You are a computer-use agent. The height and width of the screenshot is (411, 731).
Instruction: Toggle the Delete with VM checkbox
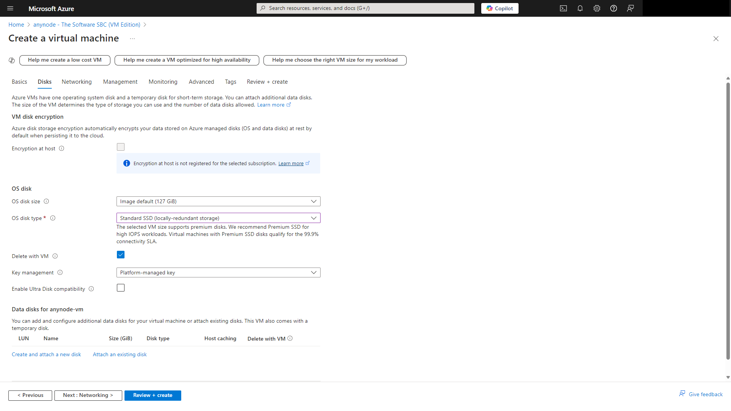120,255
